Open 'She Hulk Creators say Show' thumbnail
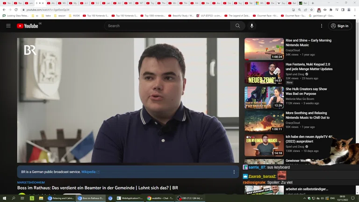359x202 pixels. click(x=264, y=97)
